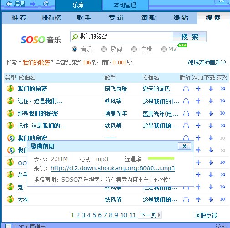Play 大狗 with headphone icon
This screenshot has height=228, width=230.
pyautogui.click(x=186, y=199)
